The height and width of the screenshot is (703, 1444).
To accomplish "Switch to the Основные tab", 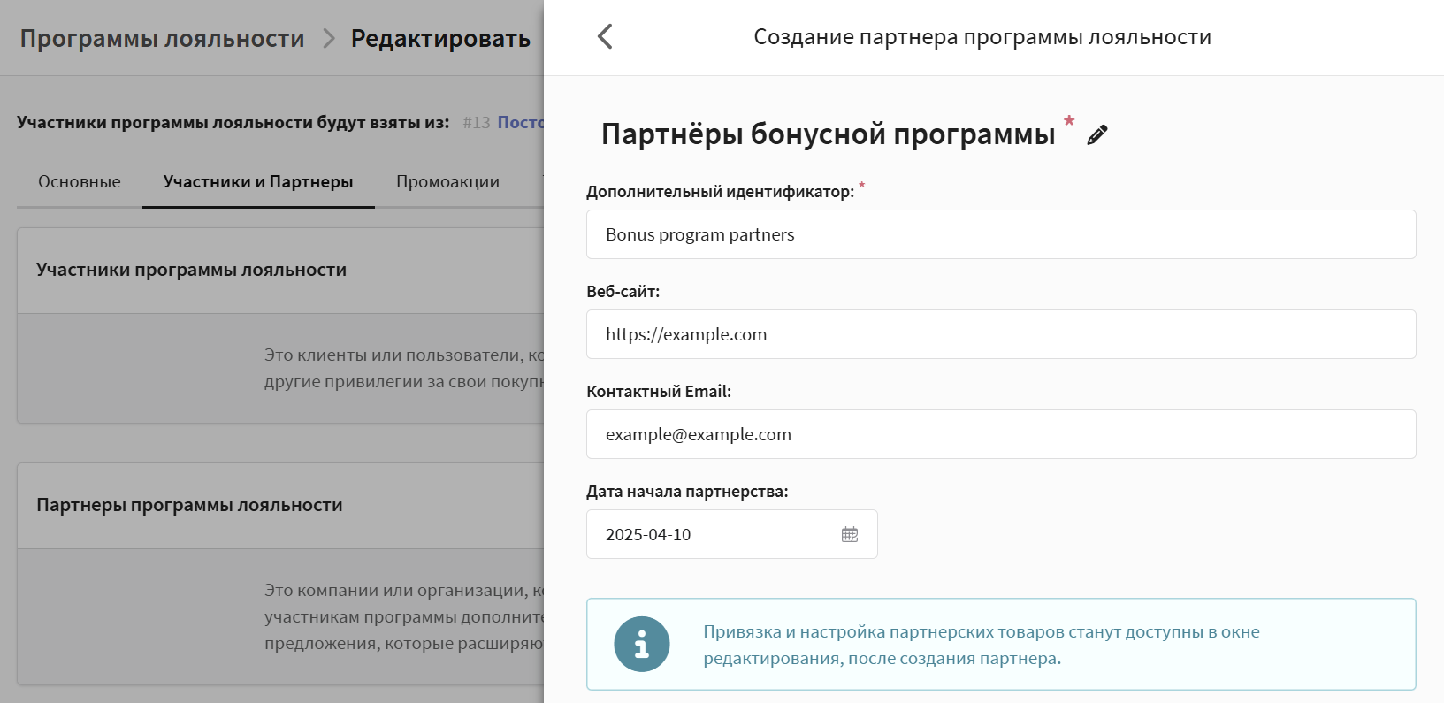I will point(80,181).
